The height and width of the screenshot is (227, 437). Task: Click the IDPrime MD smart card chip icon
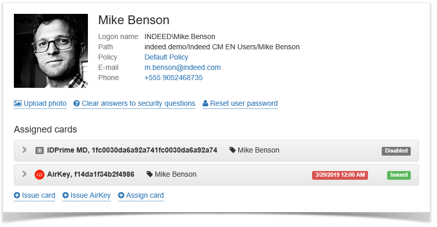tap(39, 150)
